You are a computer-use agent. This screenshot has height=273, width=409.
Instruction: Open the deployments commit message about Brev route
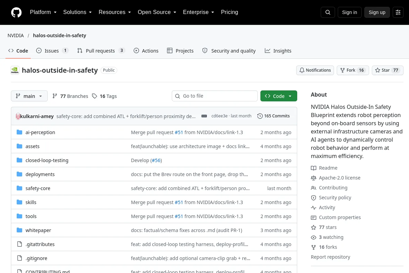(190, 174)
